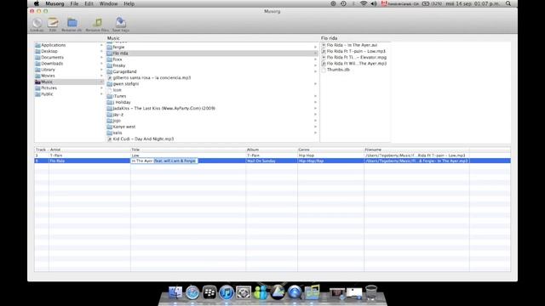Open the Window menu
545x306 pixels.
coord(108,3)
